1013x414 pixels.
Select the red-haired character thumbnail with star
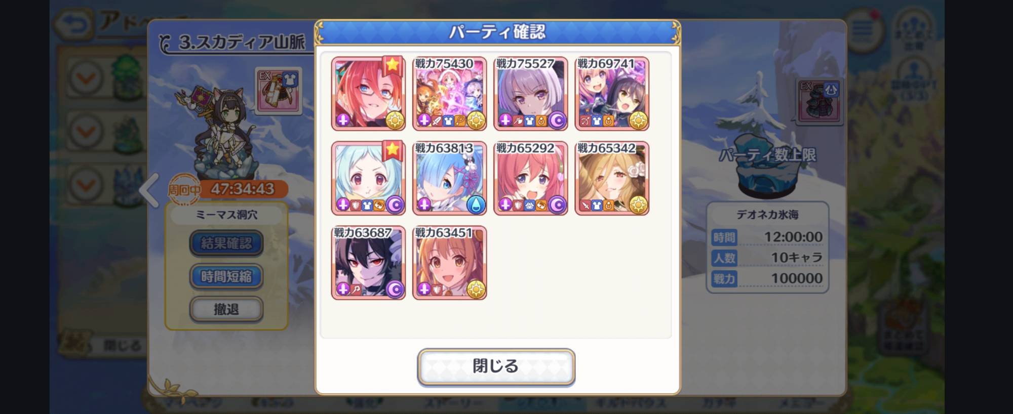(x=368, y=93)
